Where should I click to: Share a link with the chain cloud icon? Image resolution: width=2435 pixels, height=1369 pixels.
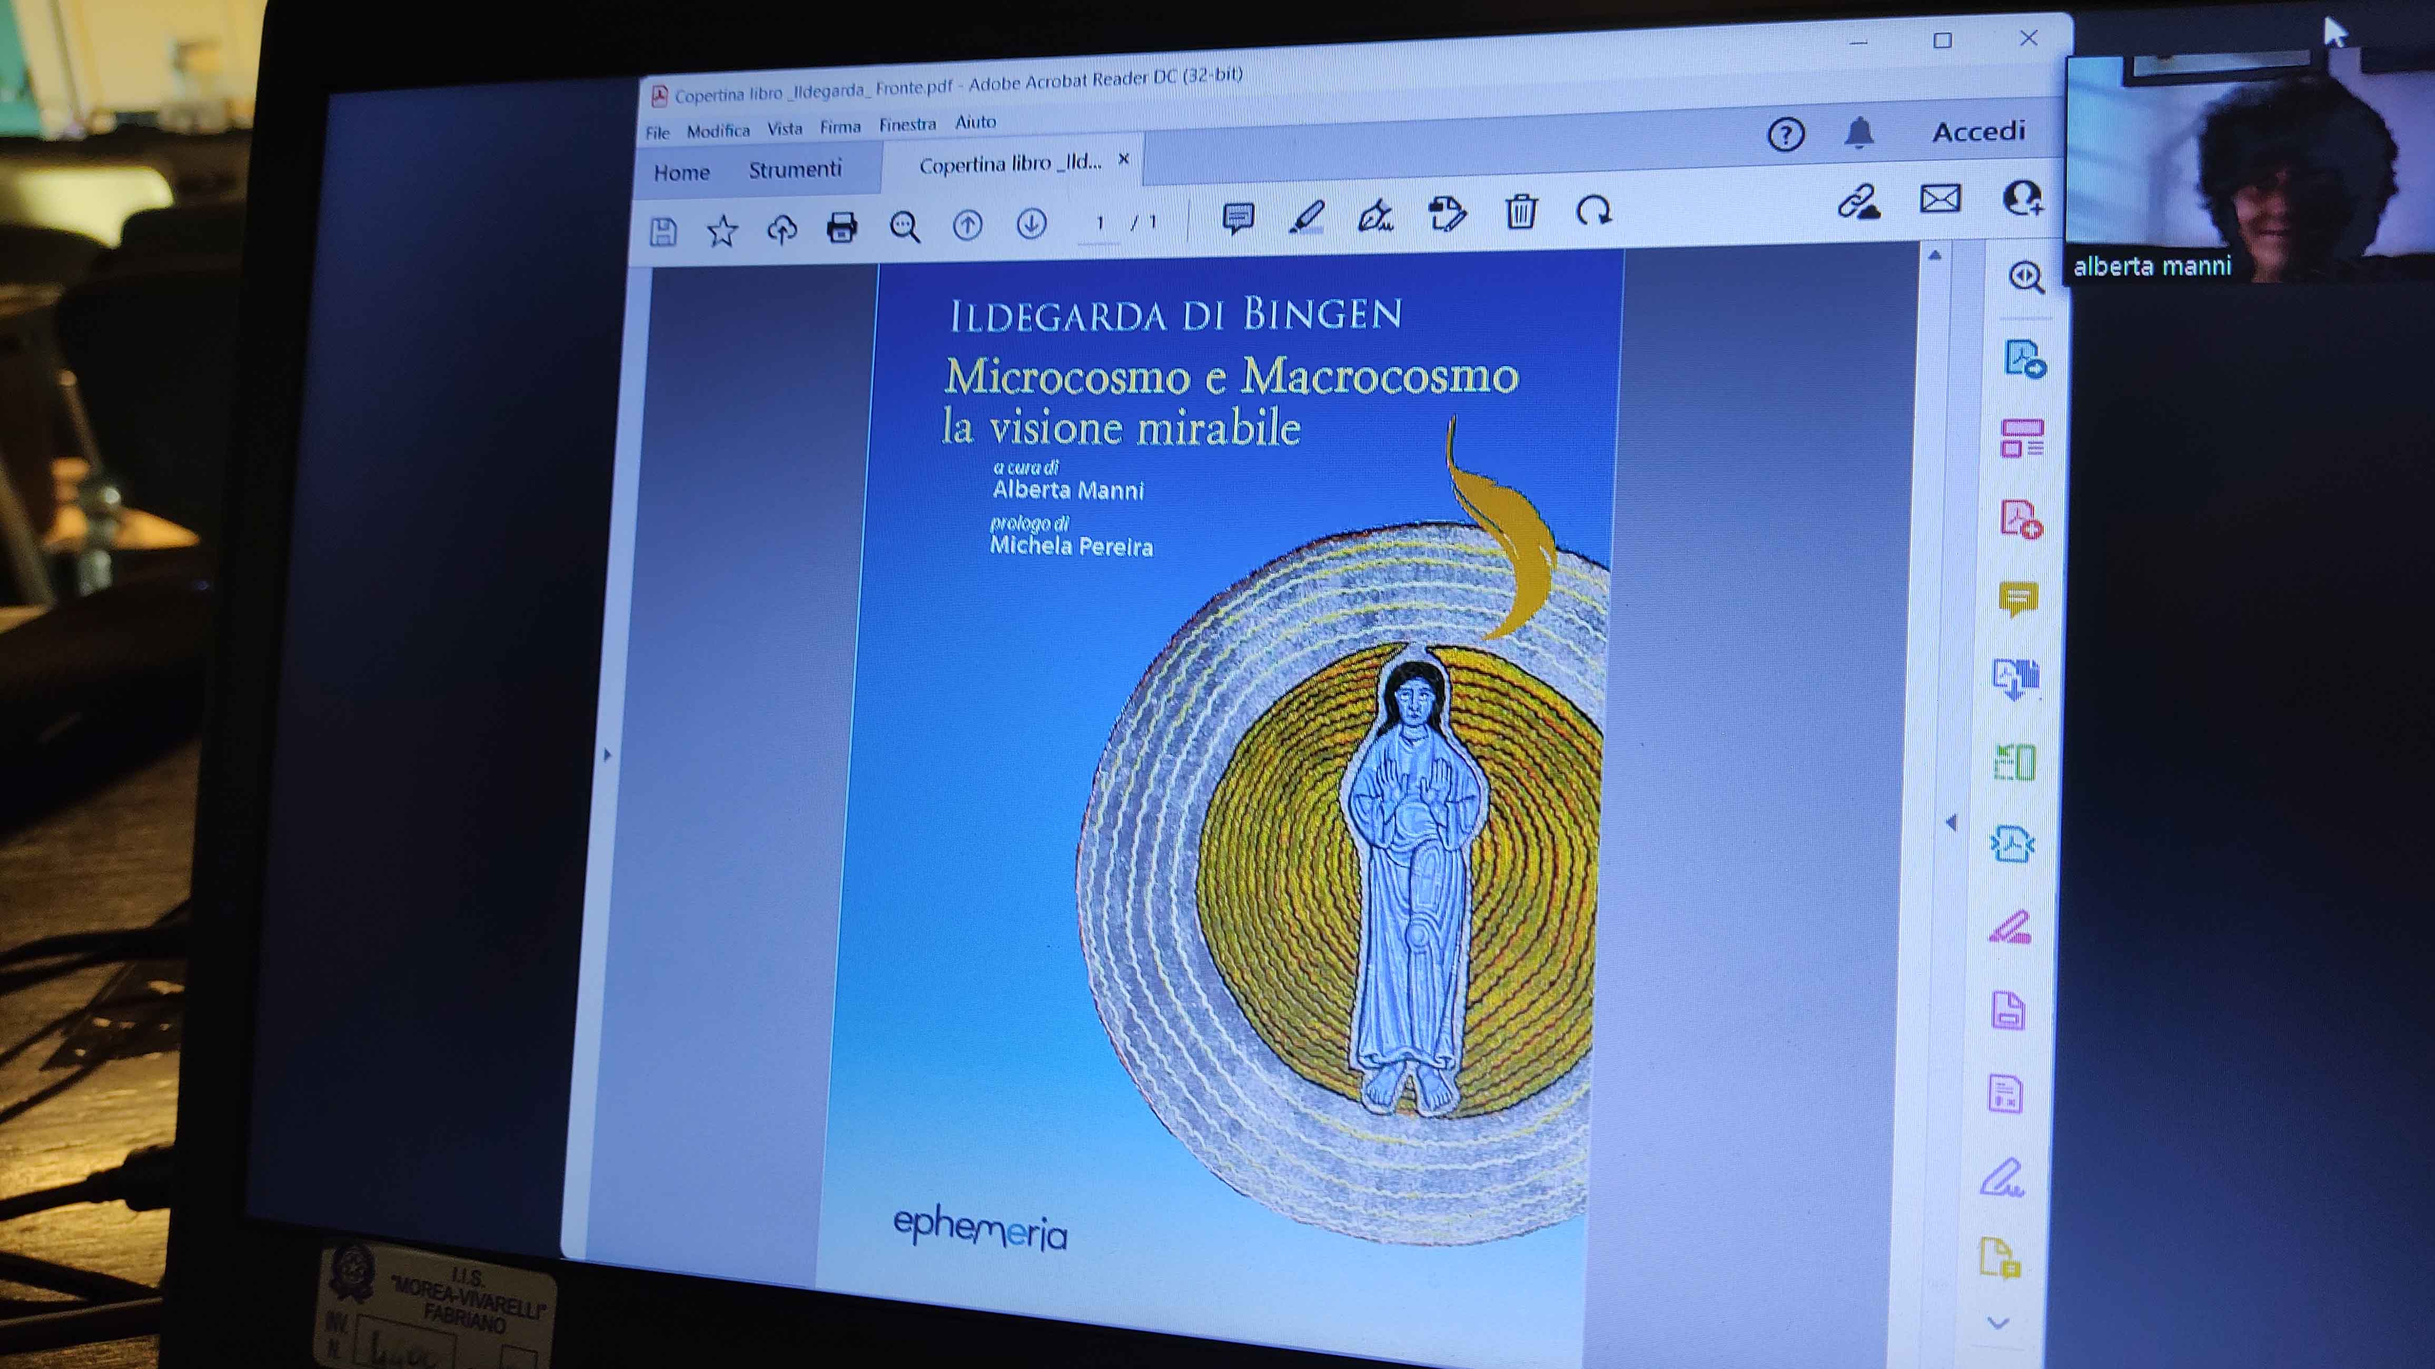1858,201
